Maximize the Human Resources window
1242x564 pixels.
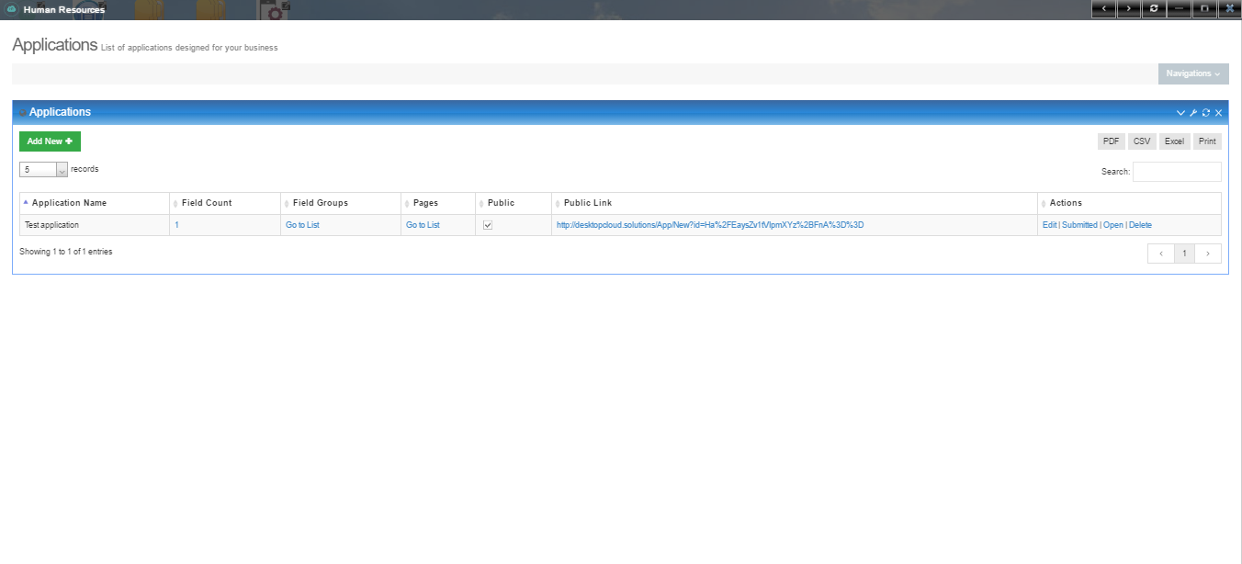[x=1204, y=9]
